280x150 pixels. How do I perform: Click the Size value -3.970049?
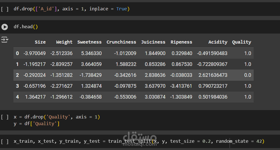[35, 53]
